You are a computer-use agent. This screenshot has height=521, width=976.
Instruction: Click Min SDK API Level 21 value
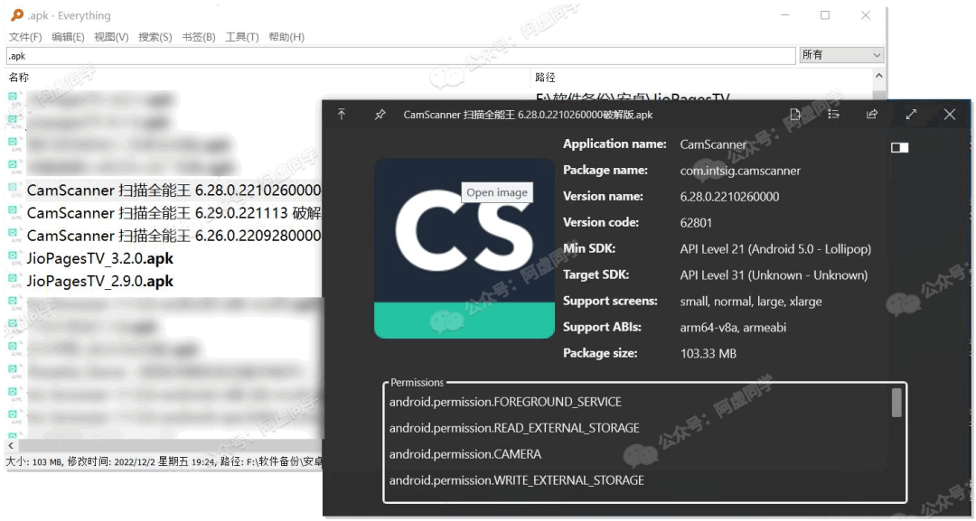pyautogui.click(x=775, y=248)
